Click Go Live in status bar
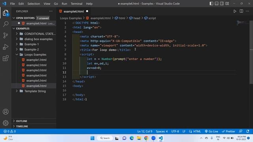253x142 pixels. click(211, 131)
